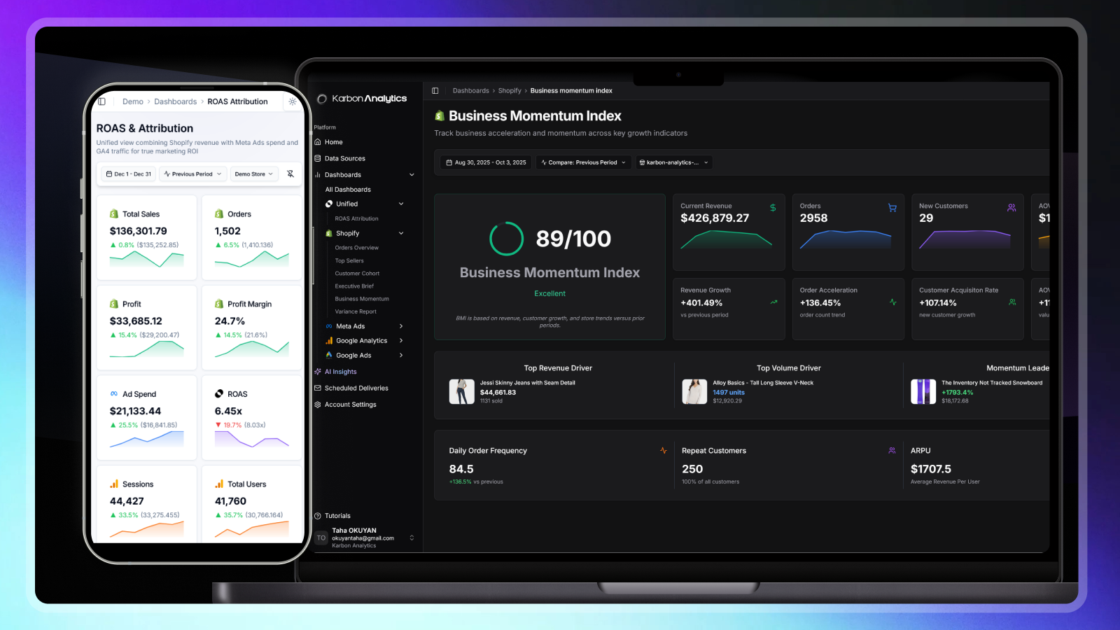The width and height of the screenshot is (1120, 630).
Task: Open Account Settings via its gear icon
Action: click(318, 404)
